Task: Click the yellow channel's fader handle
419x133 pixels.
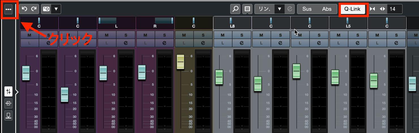Action: 180,62
